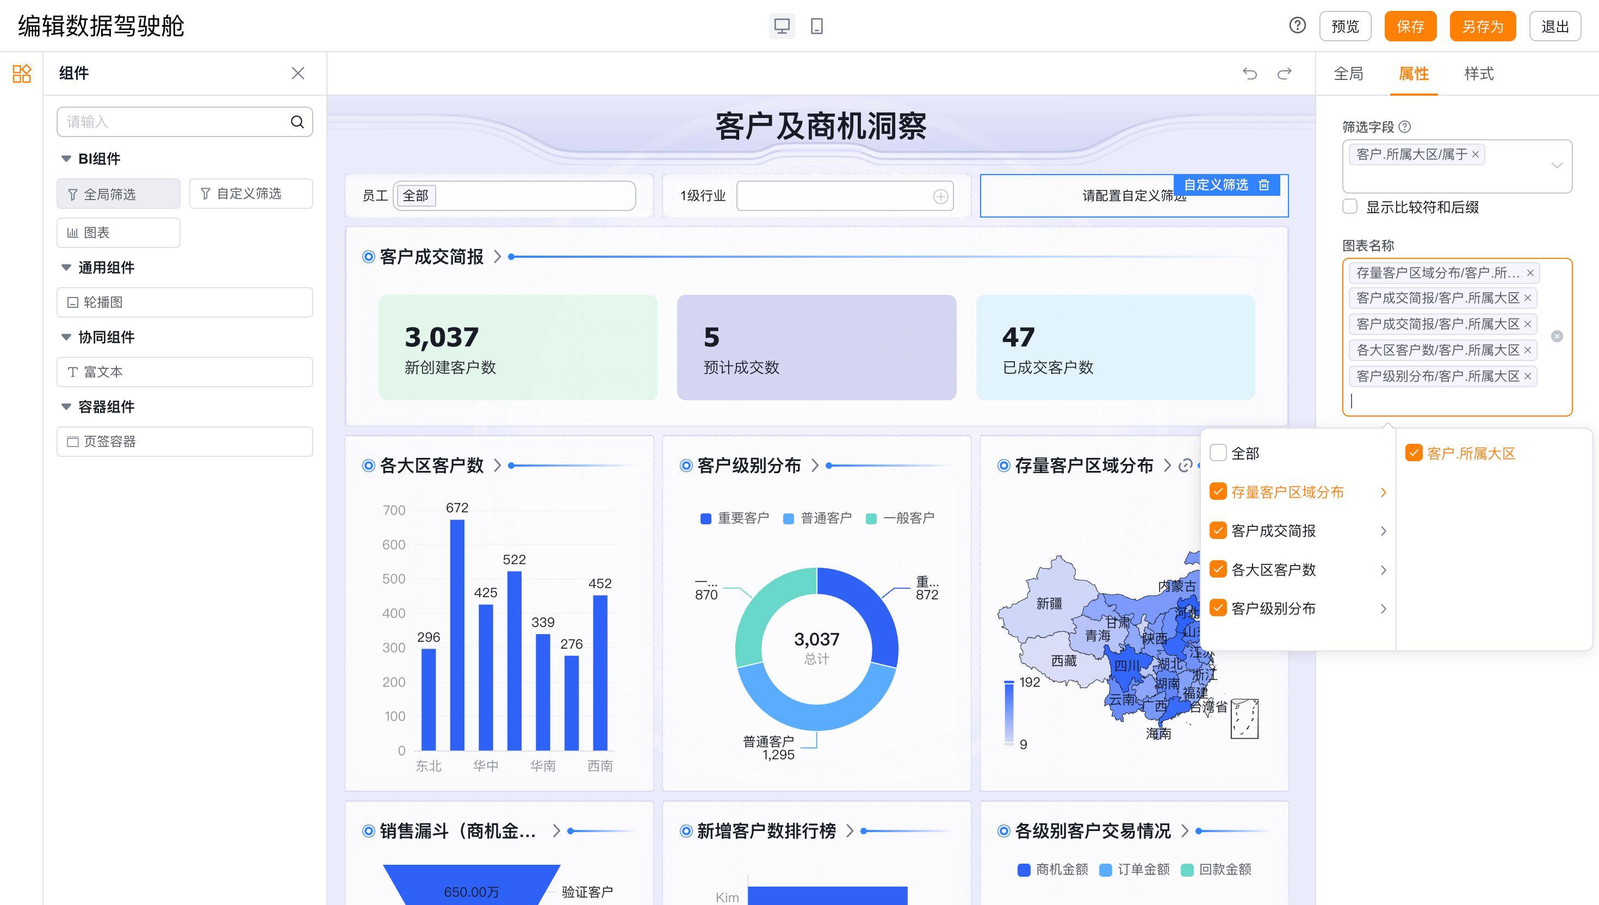Open the 筛选字段 dropdown arrow
Image resolution: width=1599 pixels, height=905 pixels.
pos(1556,165)
